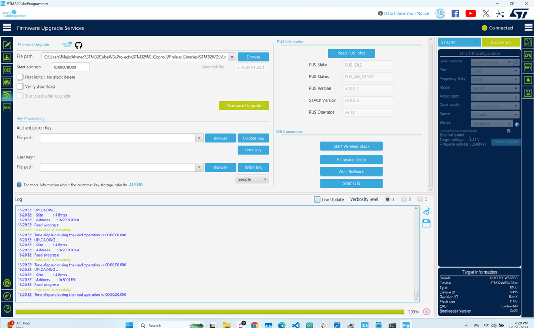Open the AN5185 link
Screen dimensions: 534x328
pyautogui.click(x=136, y=185)
